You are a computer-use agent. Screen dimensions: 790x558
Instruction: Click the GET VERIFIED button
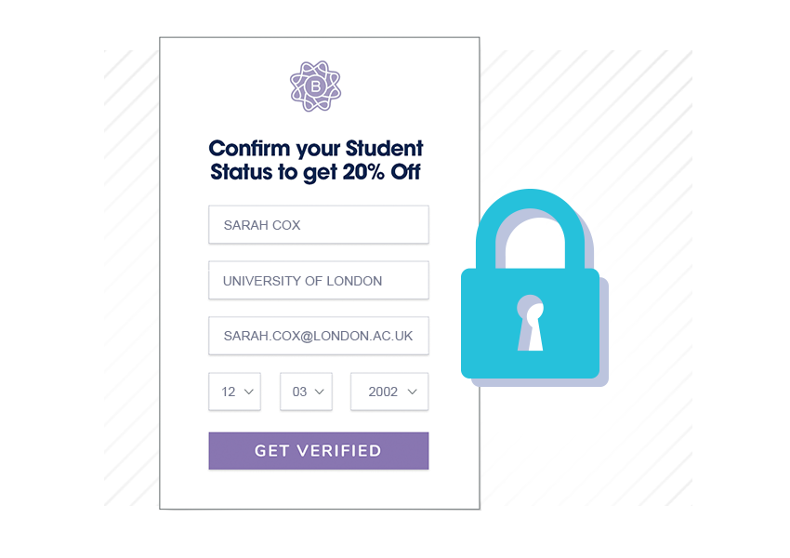(x=319, y=451)
